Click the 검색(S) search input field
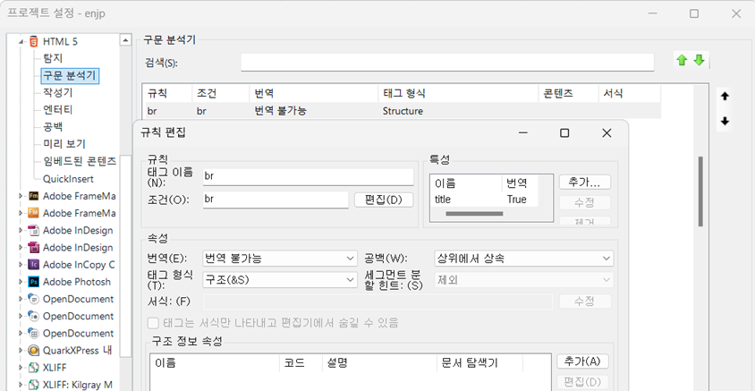The height and width of the screenshot is (391, 755). pos(447,62)
